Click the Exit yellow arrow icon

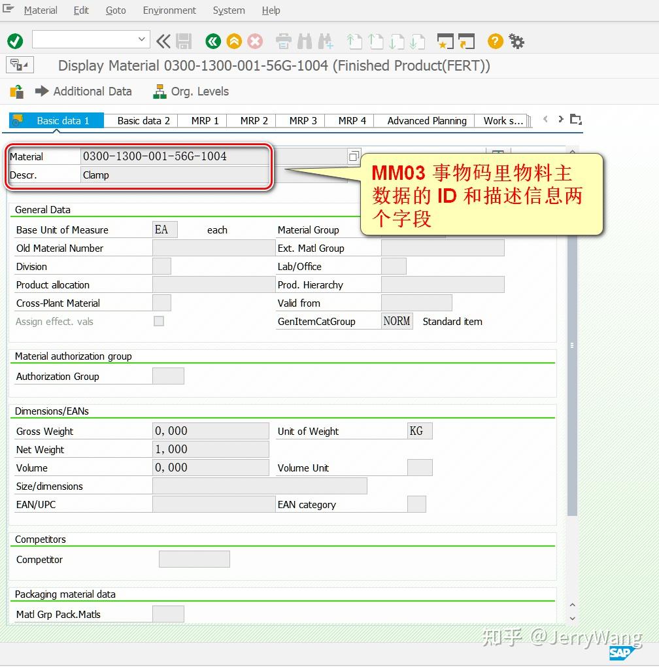pos(233,41)
